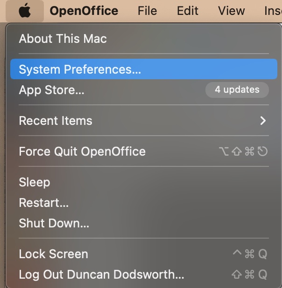Image resolution: width=282 pixels, height=288 pixels.
Task: Click the Apple logo menu icon
Action: tap(25, 11)
